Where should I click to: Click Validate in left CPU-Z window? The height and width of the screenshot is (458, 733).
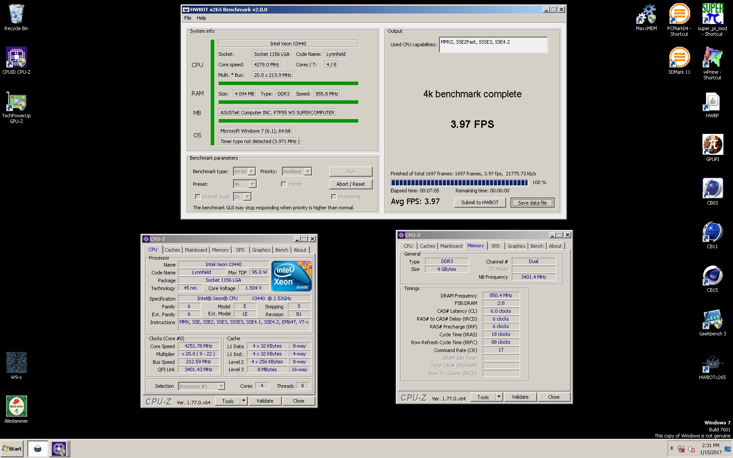(x=265, y=401)
